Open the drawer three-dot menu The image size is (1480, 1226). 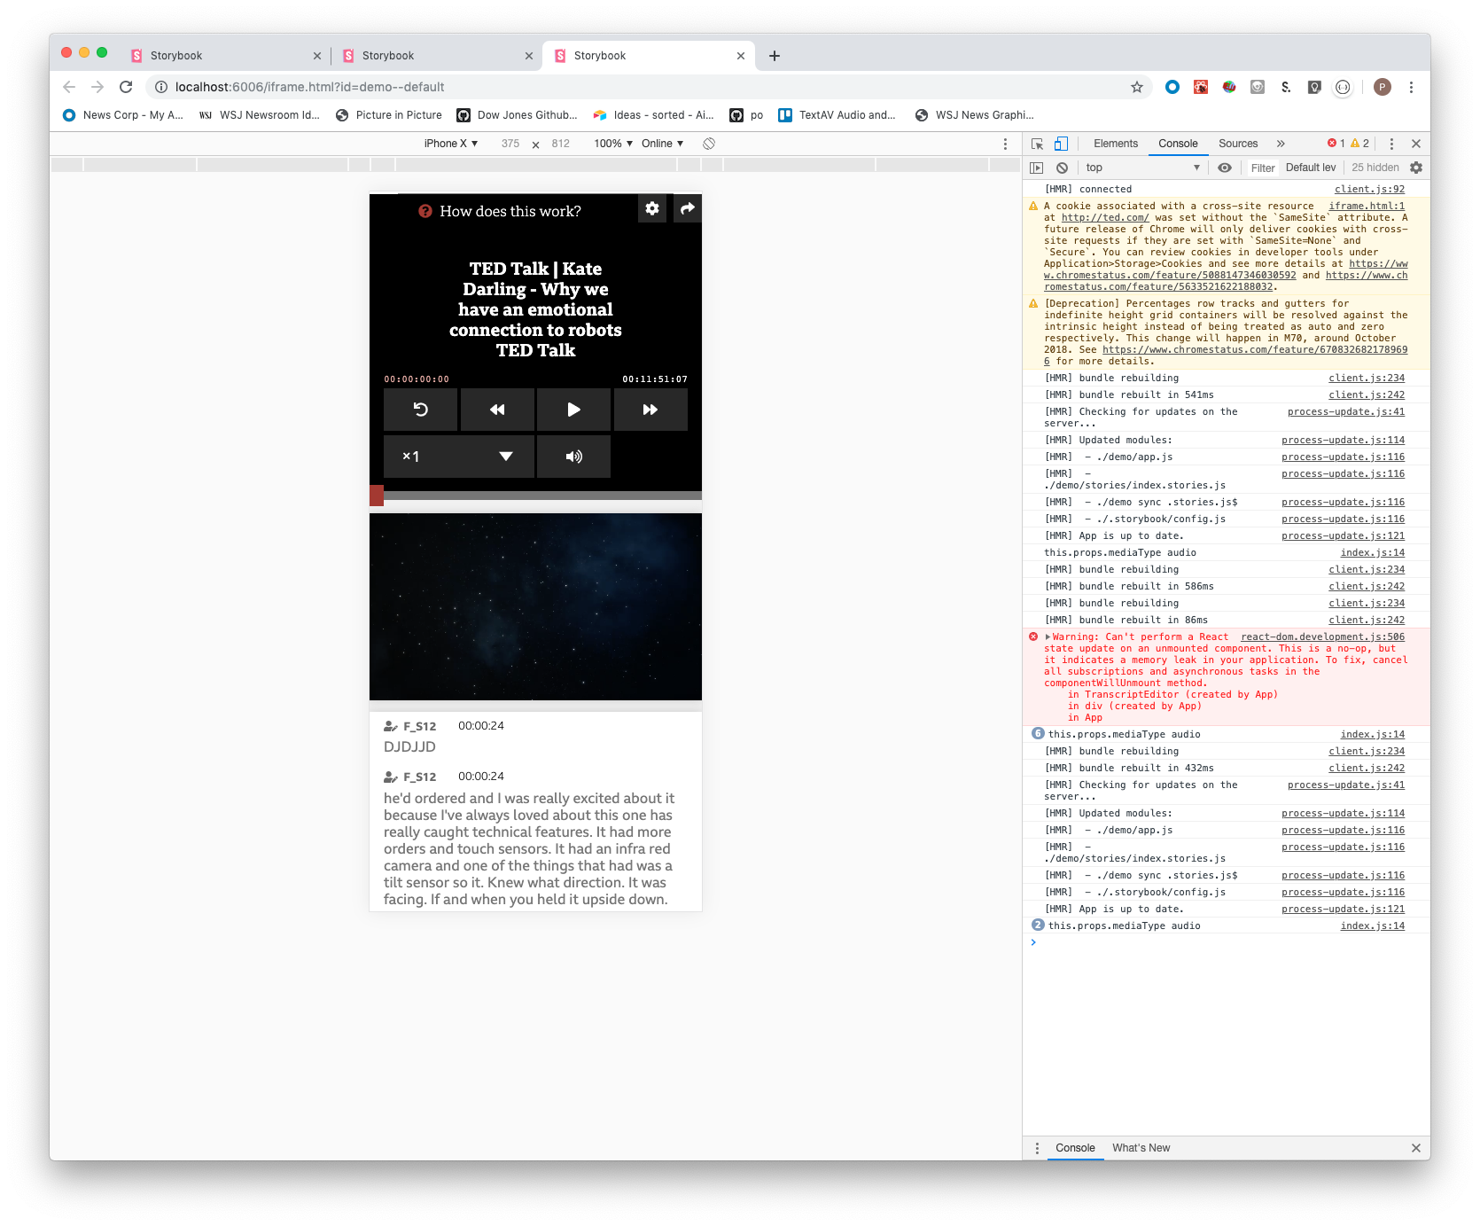pyautogui.click(x=1037, y=1148)
